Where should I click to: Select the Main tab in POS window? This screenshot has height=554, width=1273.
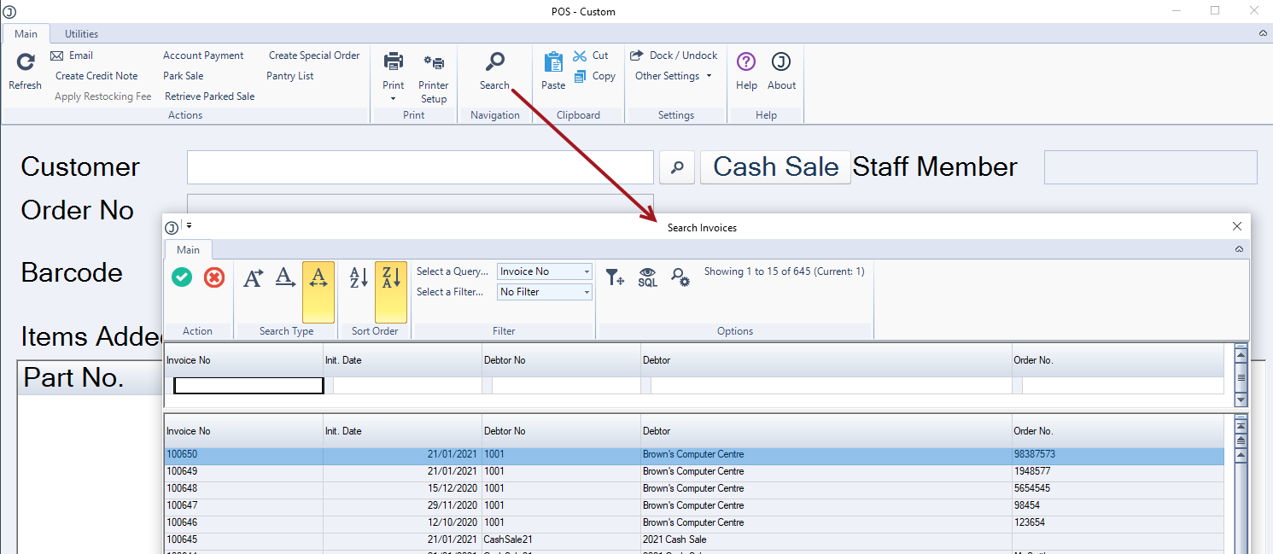[26, 34]
